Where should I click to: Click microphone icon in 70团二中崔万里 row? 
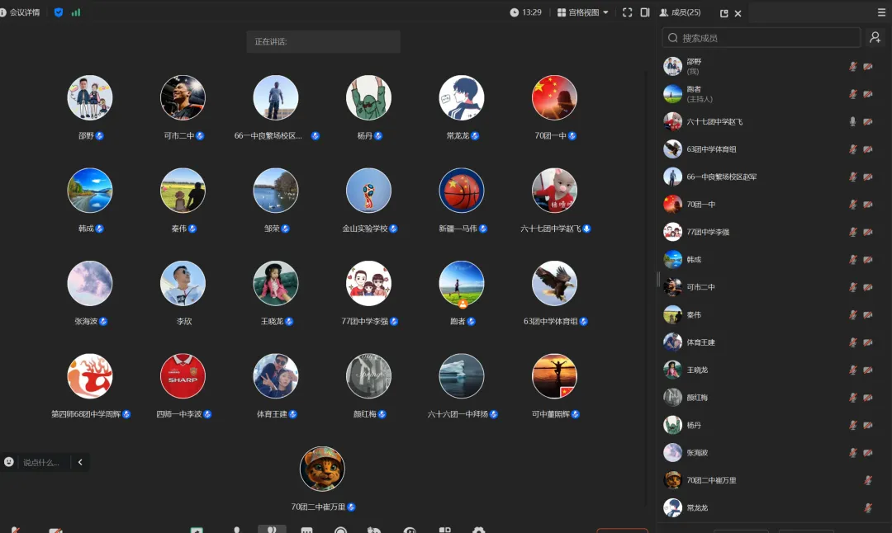867,480
